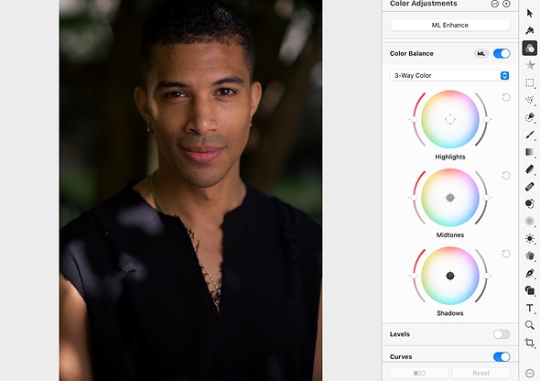Disable the Curves adjustment toggle

pyautogui.click(x=502, y=357)
